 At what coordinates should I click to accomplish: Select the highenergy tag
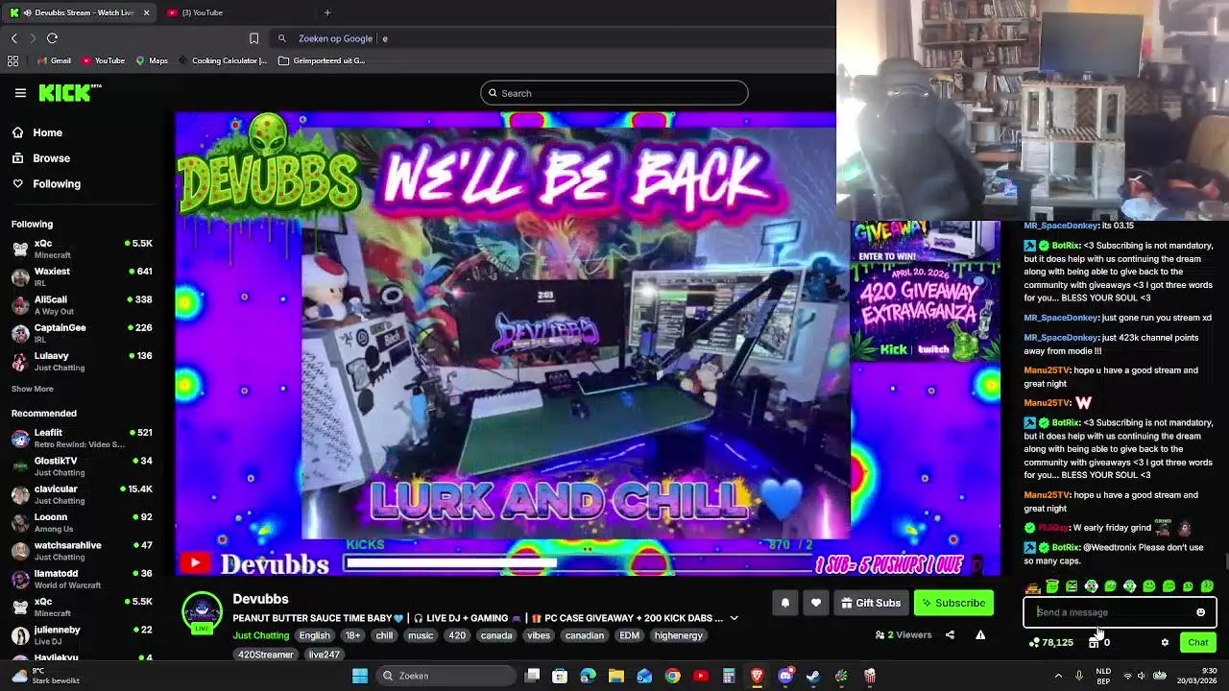(x=679, y=635)
